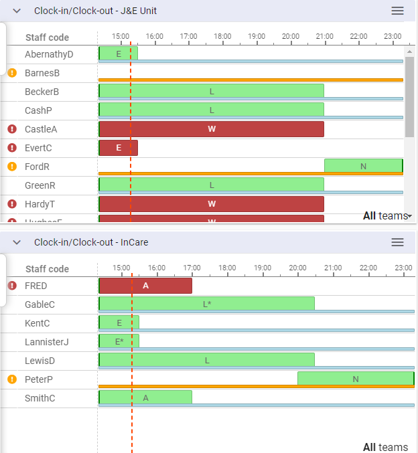Click the orange warning icon beside FordR
This screenshot has height=453, width=418.
point(12,167)
